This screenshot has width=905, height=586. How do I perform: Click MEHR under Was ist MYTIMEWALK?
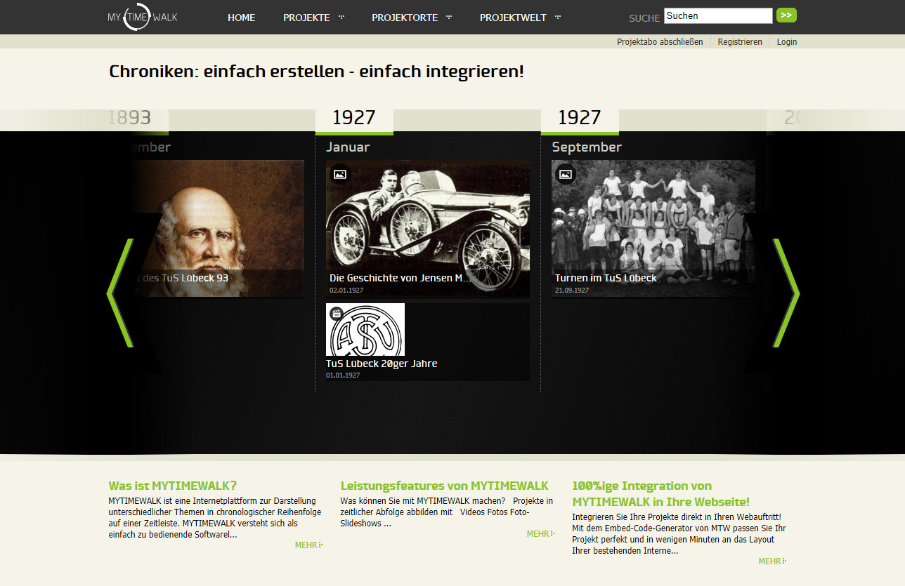tap(308, 545)
